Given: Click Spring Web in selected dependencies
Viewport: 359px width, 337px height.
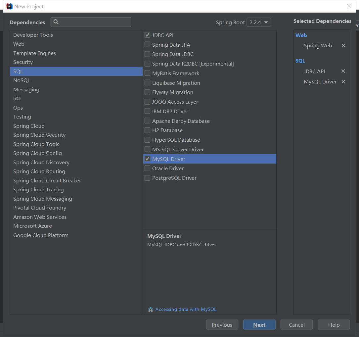Looking at the screenshot, I should point(318,46).
